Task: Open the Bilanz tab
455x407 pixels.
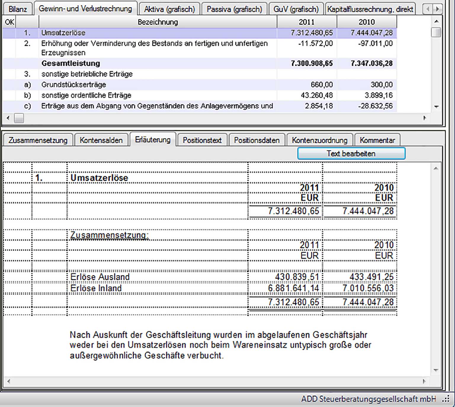Action: tap(17, 9)
